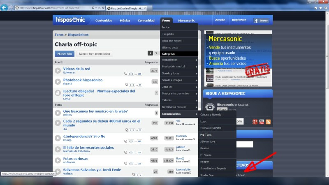Open the Comunidad nav menu
This screenshot has width=329, height=185.
(146, 21)
